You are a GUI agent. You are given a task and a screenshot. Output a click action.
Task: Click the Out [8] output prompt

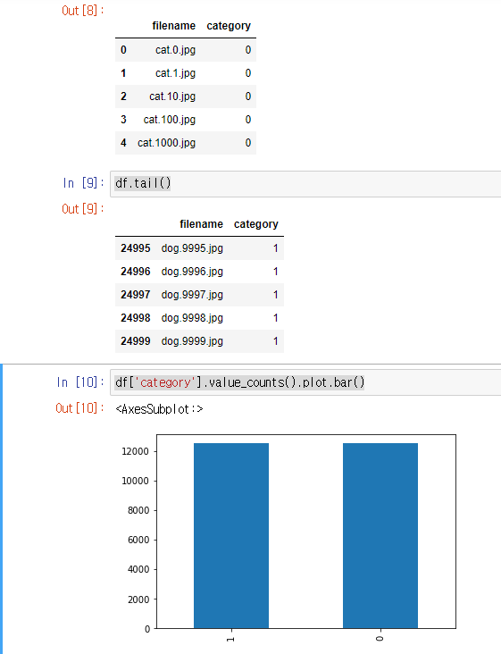(82, 11)
